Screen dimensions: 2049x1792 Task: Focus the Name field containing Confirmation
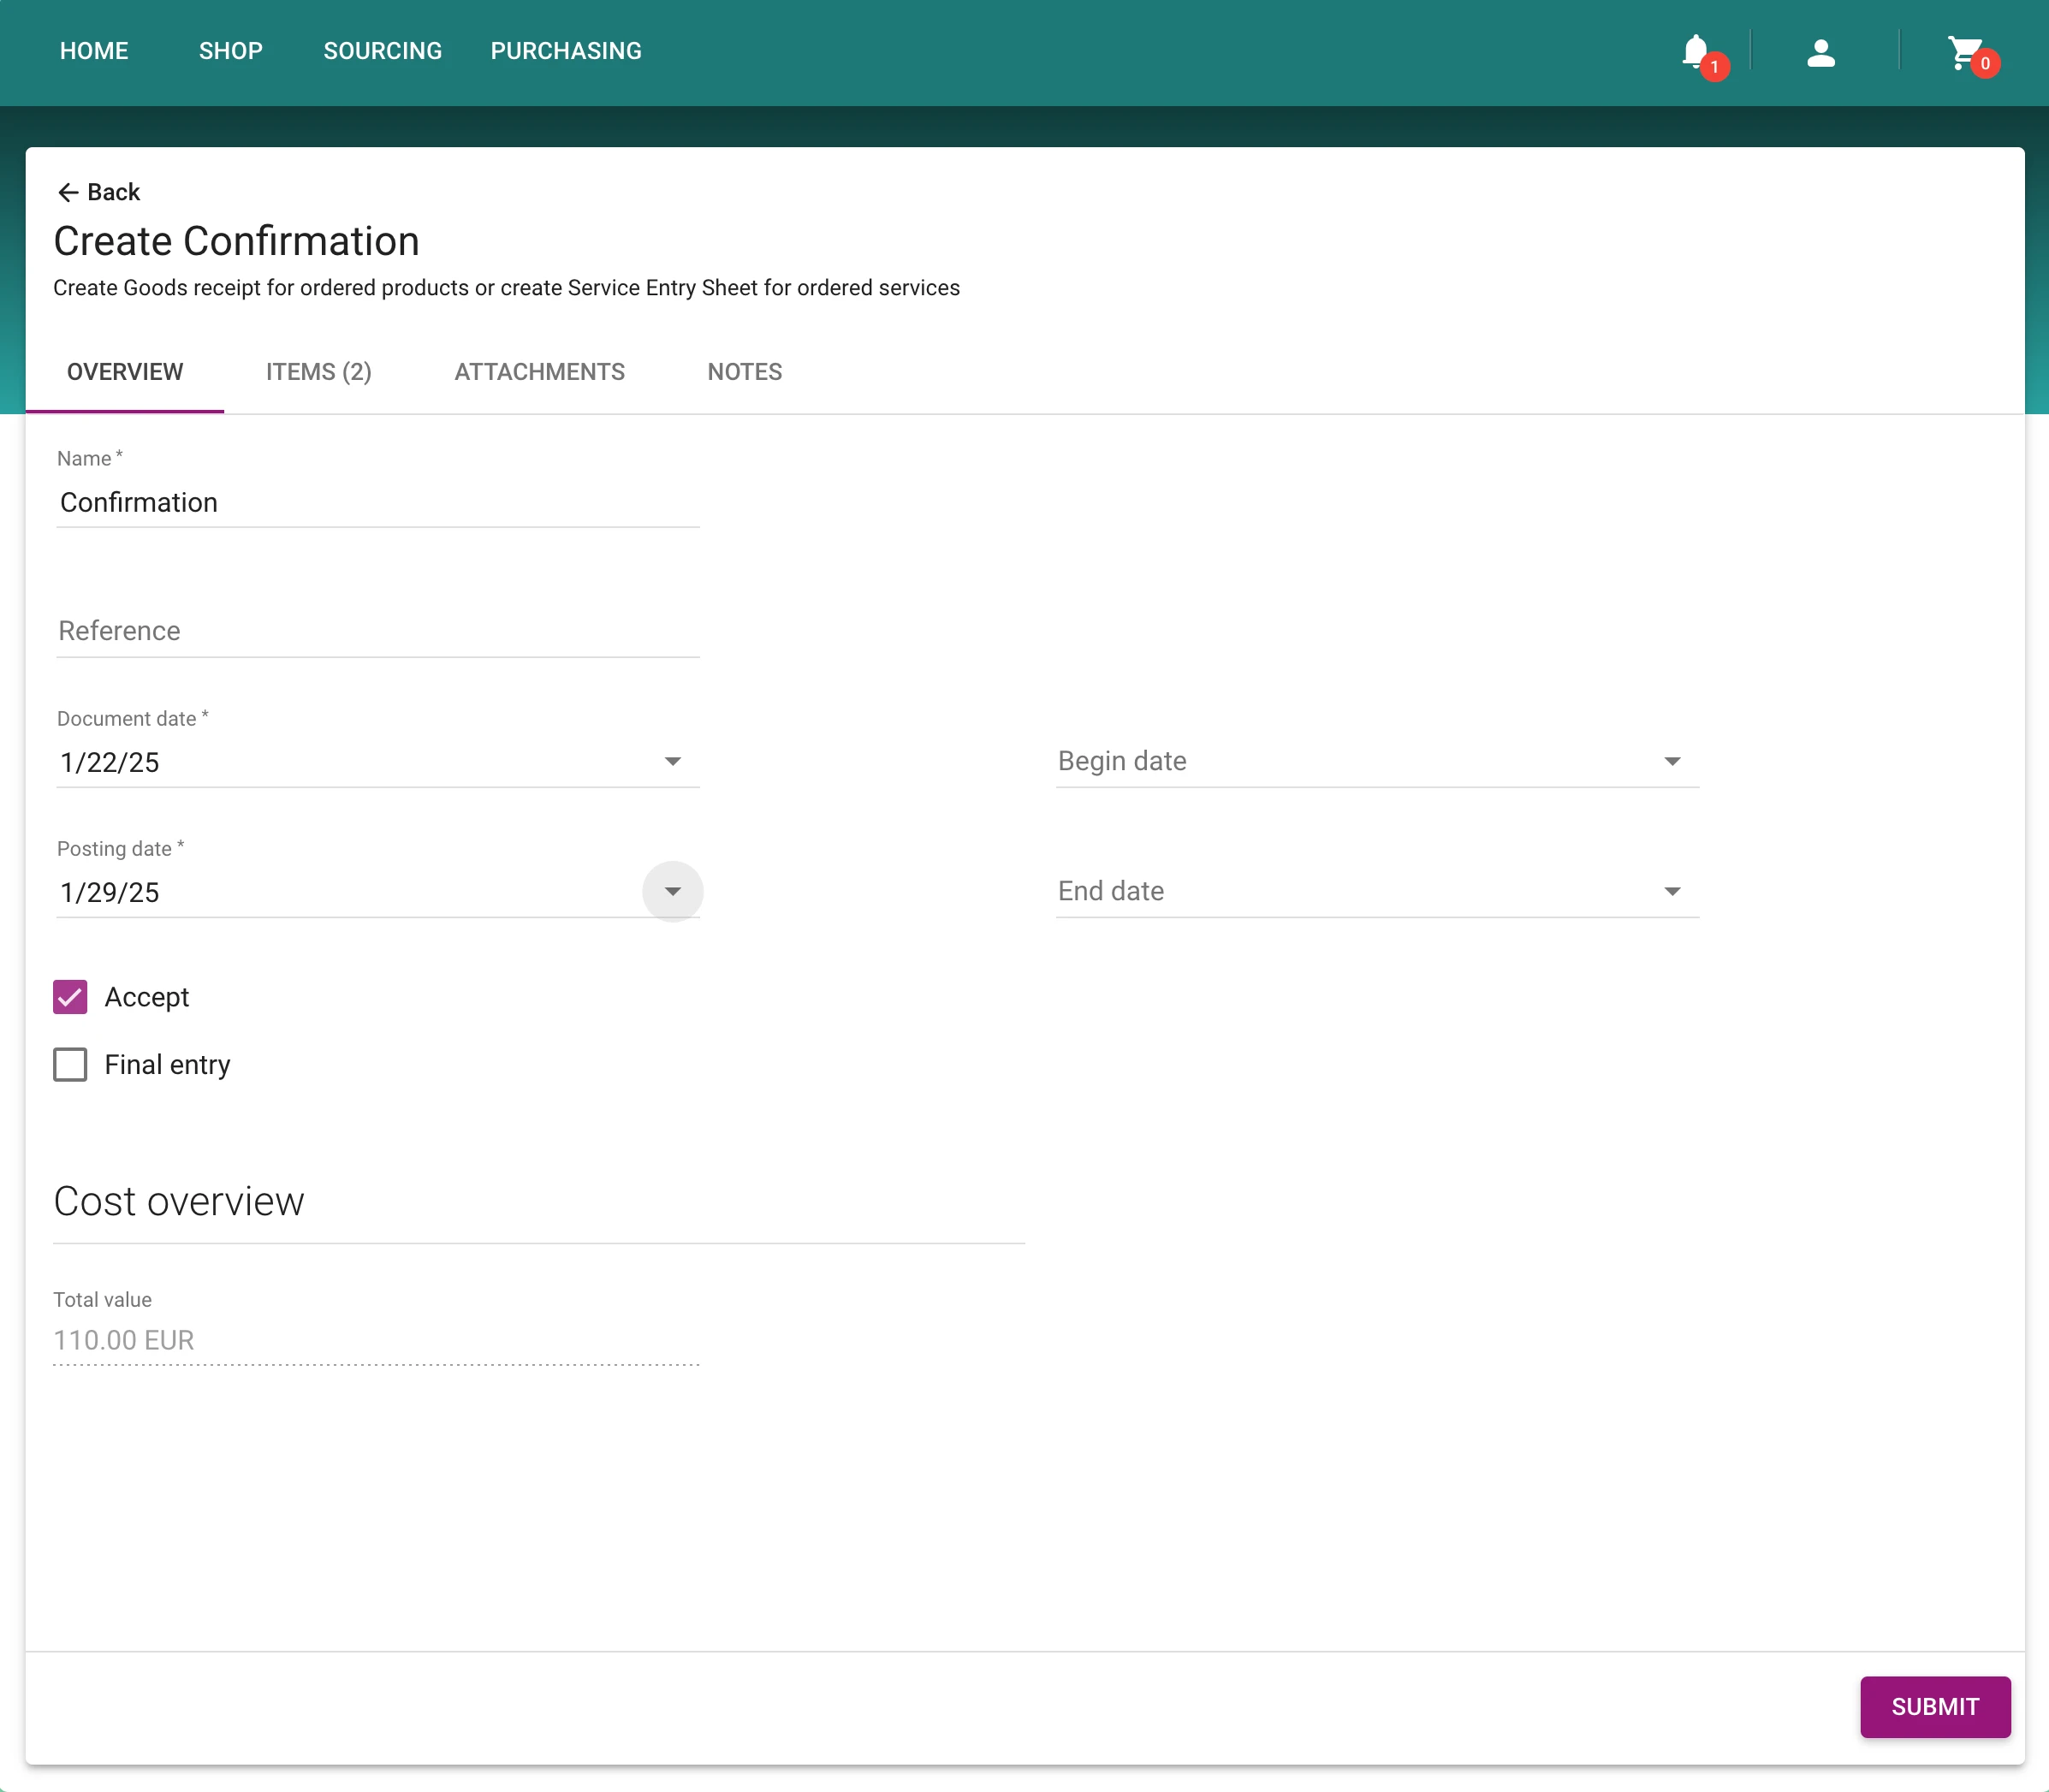377,502
